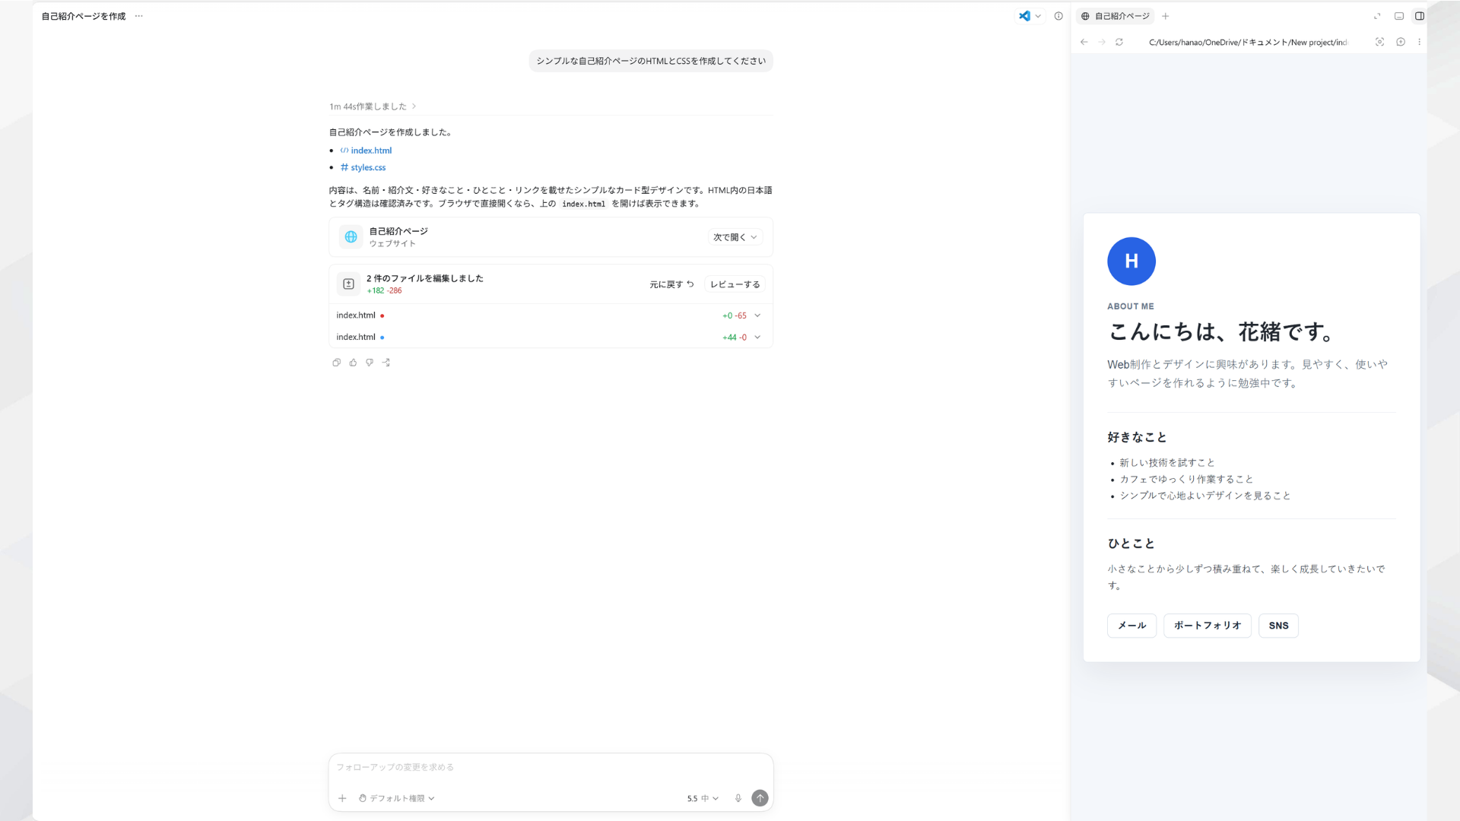Viewport: 1460px width, 821px height.
Task: Click the plus attach icon in composer
Action: tap(342, 798)
